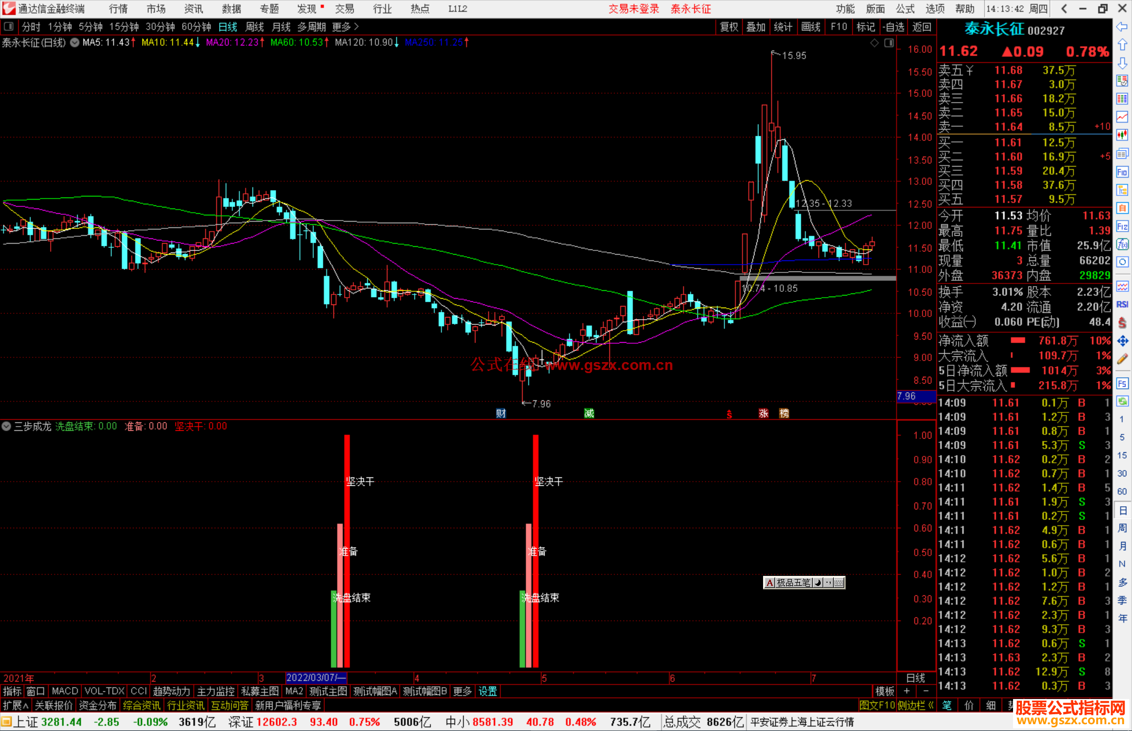Click the plus zoom button next to 模板
The image size is (1132, 731).
[x=907, y=691]
